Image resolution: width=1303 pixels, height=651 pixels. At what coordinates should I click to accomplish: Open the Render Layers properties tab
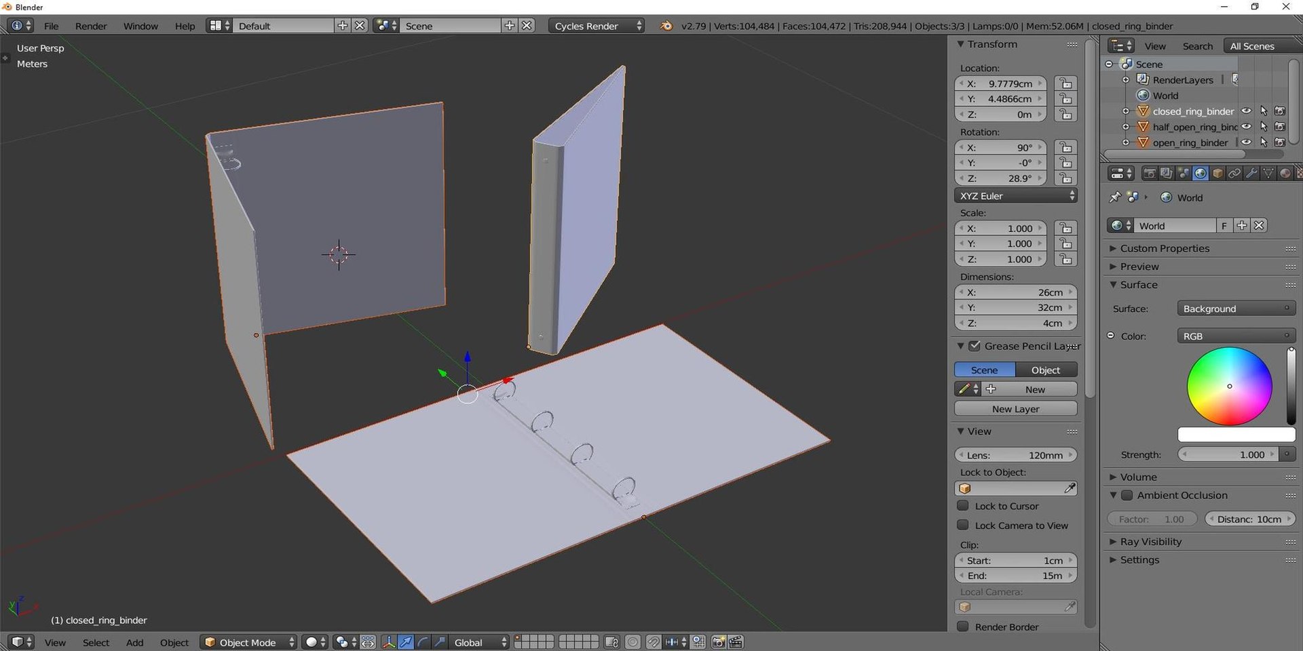1166,174
